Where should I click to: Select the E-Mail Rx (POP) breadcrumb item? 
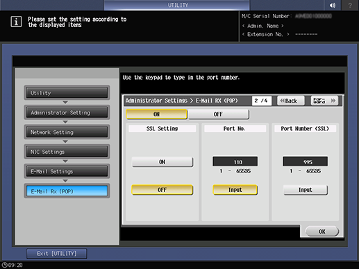coord(67,191)
